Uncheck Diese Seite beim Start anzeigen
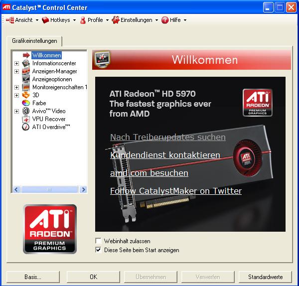The height and width of the screenshot is (286, 299). [x=98, y=250]
